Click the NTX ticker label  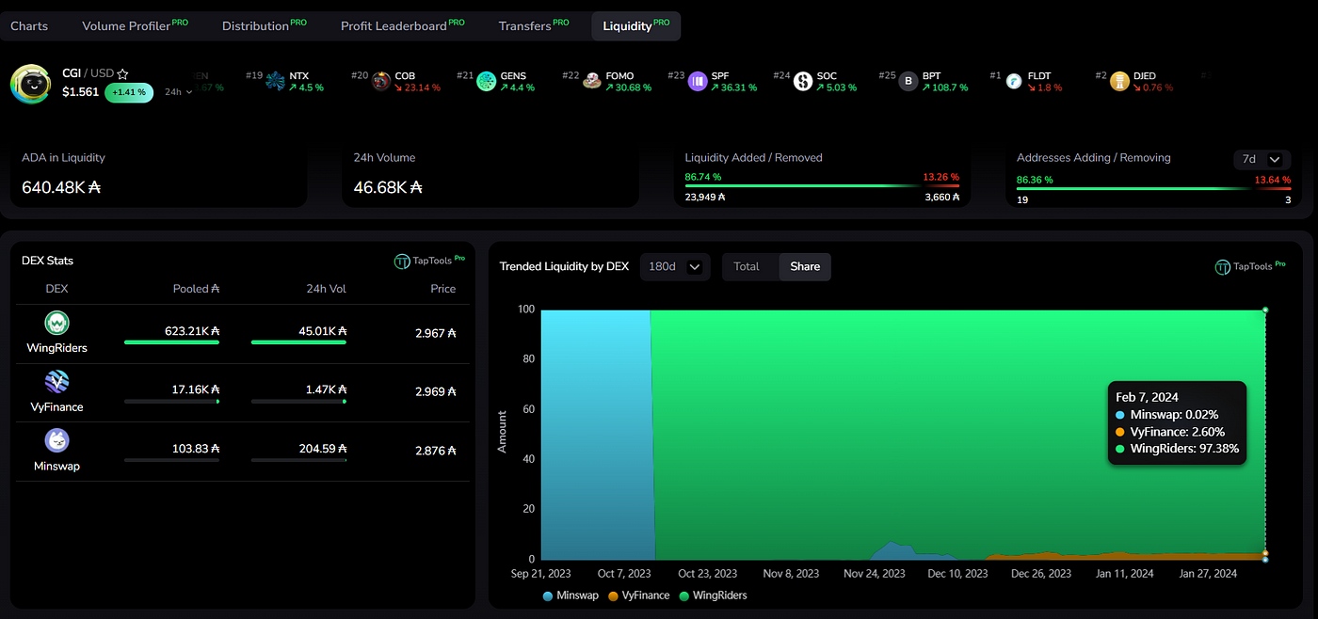tap(299, 75)
